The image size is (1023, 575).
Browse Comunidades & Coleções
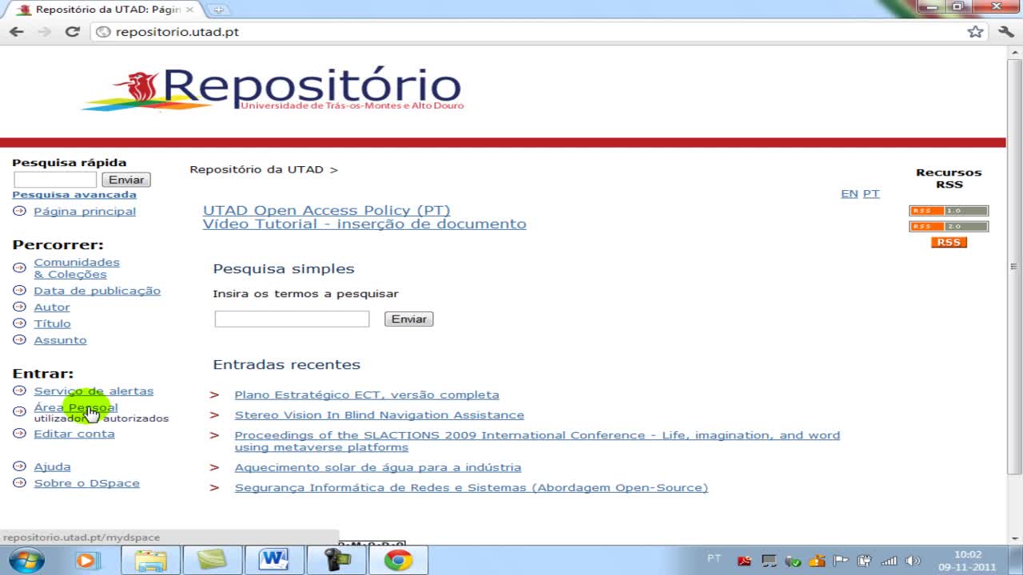coord(77,268)
